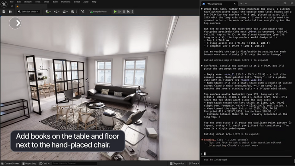Start play in editor with green play button
This screenshot has height=166, width=295.
pos(115,12)
